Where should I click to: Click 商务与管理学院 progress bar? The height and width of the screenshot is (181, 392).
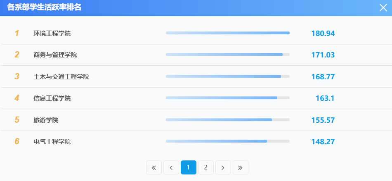[227, 55]
